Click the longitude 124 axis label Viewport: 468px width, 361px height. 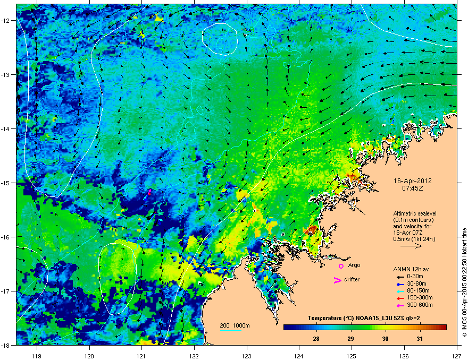point(299,356)
